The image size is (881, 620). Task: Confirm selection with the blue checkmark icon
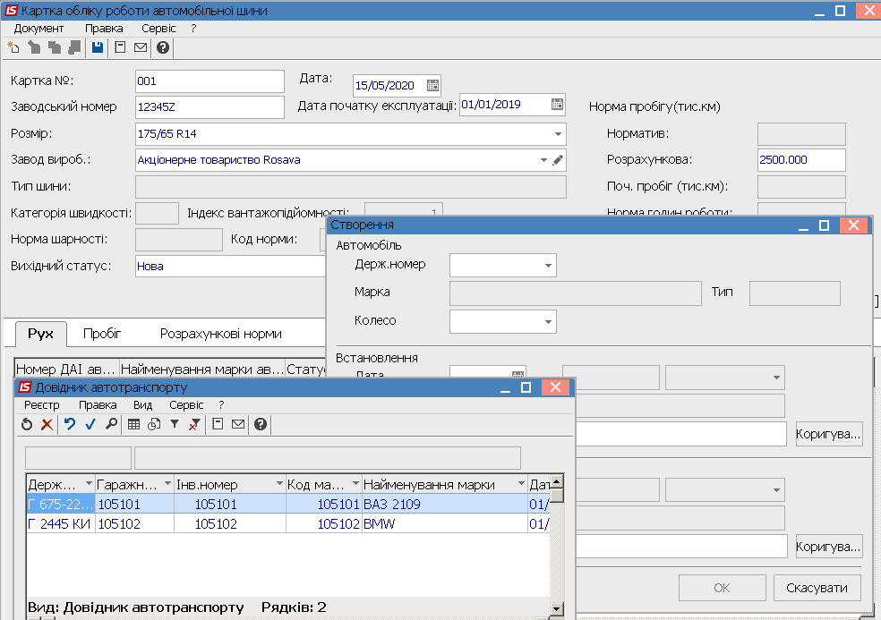pos(90,425)
